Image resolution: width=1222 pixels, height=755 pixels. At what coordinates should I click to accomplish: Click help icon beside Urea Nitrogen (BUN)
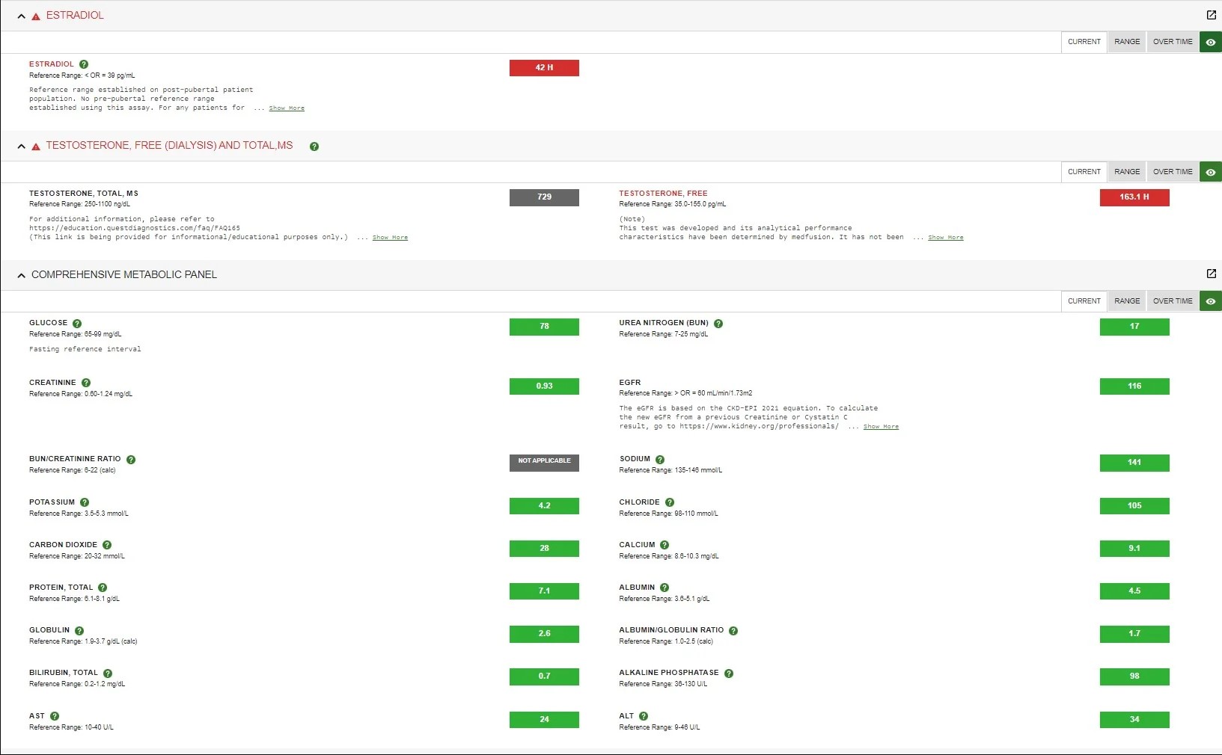(x=718, y=324)
